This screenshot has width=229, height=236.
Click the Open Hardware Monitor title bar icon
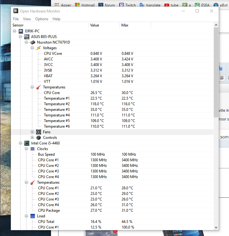point(16,11)
